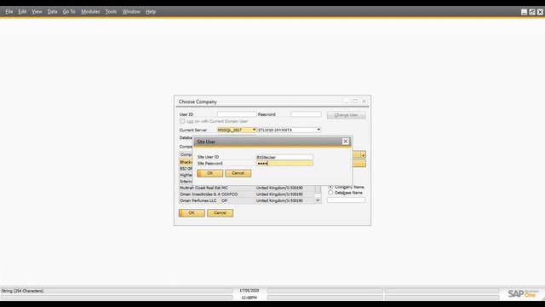Image resolution: width=545 pixels, height=307 pixels.
Task: Open the File menu
Action: tap(9, 11)
